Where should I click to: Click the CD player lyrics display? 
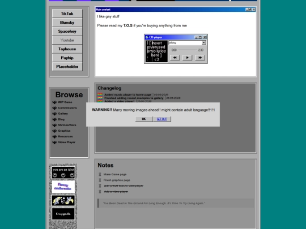point(157,51)
